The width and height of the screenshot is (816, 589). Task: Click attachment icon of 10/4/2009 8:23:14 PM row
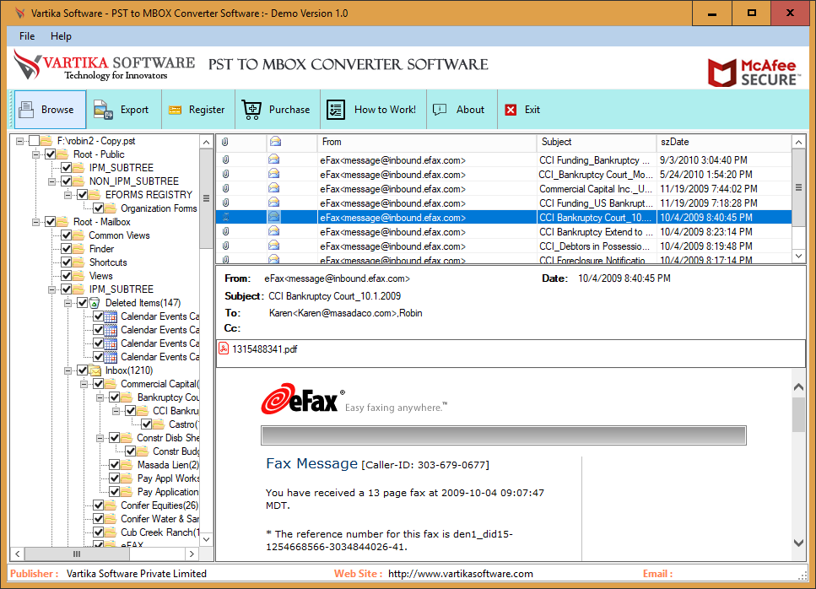(226, 231)
